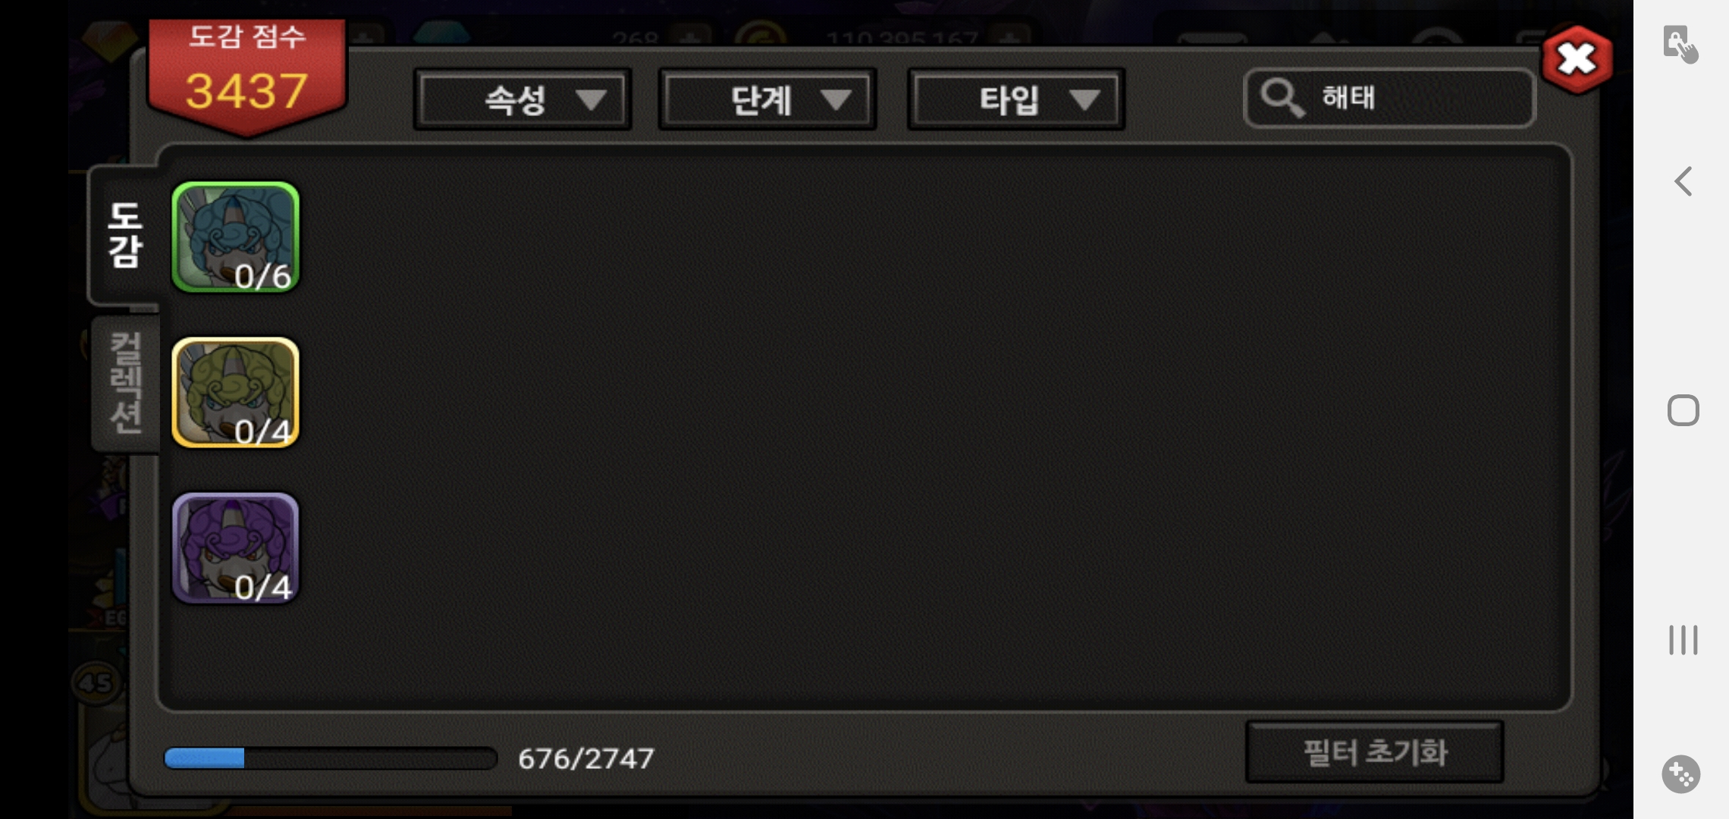Expand the 속성 filter dropdown
The height and width of the screenshot is (819, 1729).
coord(522,99)
